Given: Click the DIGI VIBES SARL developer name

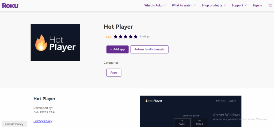Looking at the screenshot, I should pyautogui.click(x=45, y=112).
